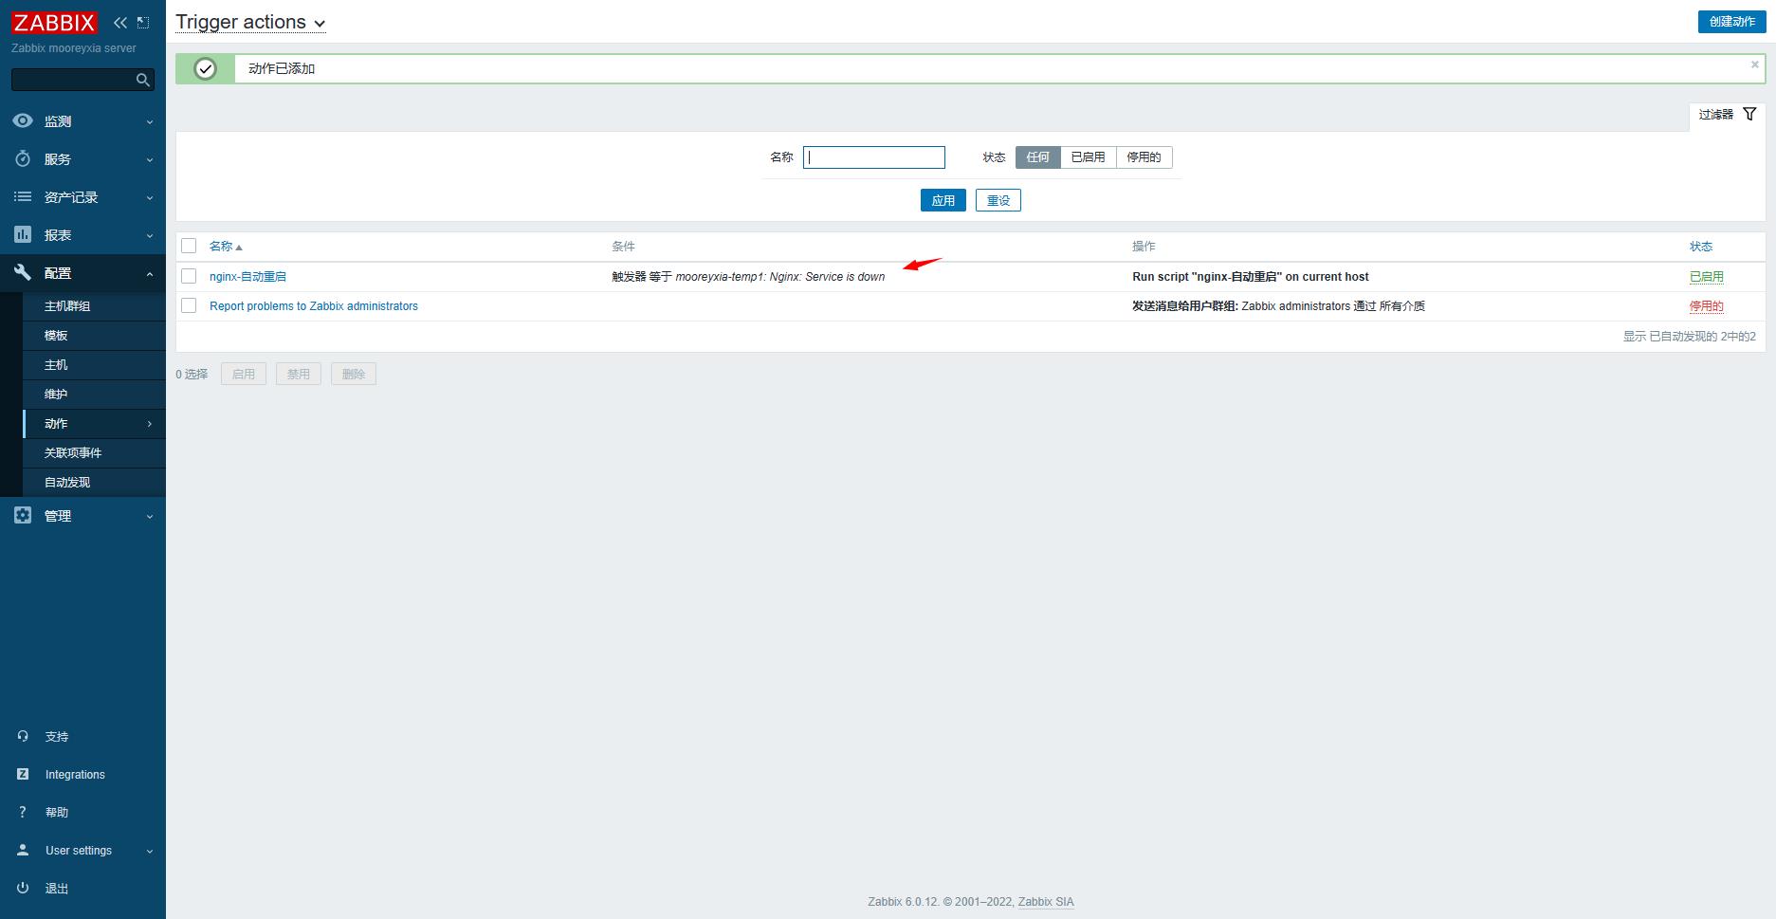
Task: Click the list icon for 资产记录
Action: coord(23,196)
